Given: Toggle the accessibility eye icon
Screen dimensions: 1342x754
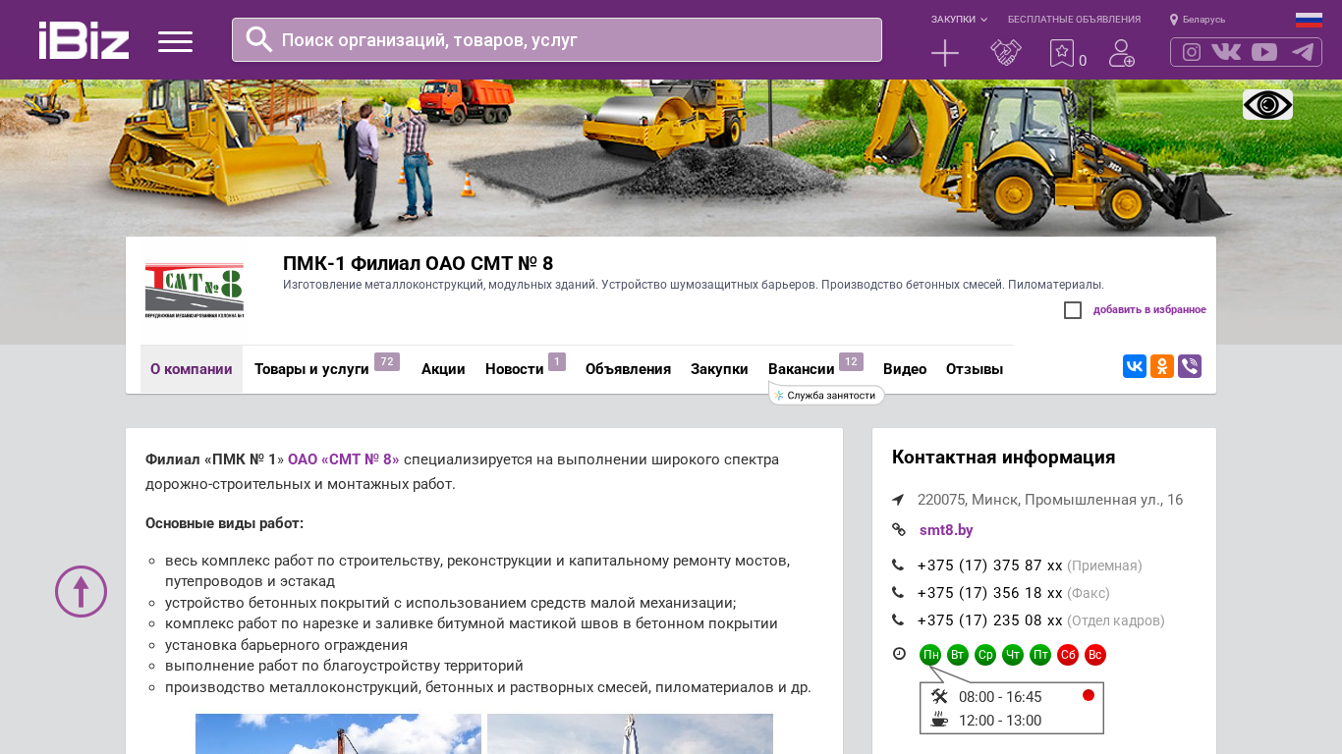Looking at the screenshot, I should coord(1267,105).
